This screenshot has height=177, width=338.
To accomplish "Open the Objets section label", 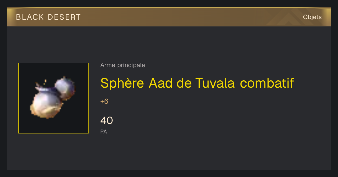I will (312, 17).
